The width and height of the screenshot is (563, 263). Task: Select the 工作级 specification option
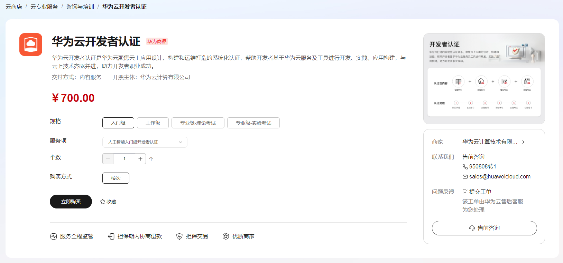[153, 123]
